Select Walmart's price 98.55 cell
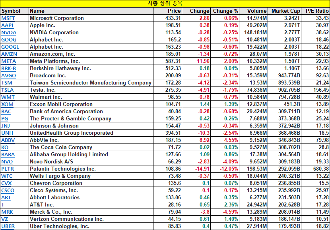Image resolution: width=330 pixels, height=230 pixels. 167,97
